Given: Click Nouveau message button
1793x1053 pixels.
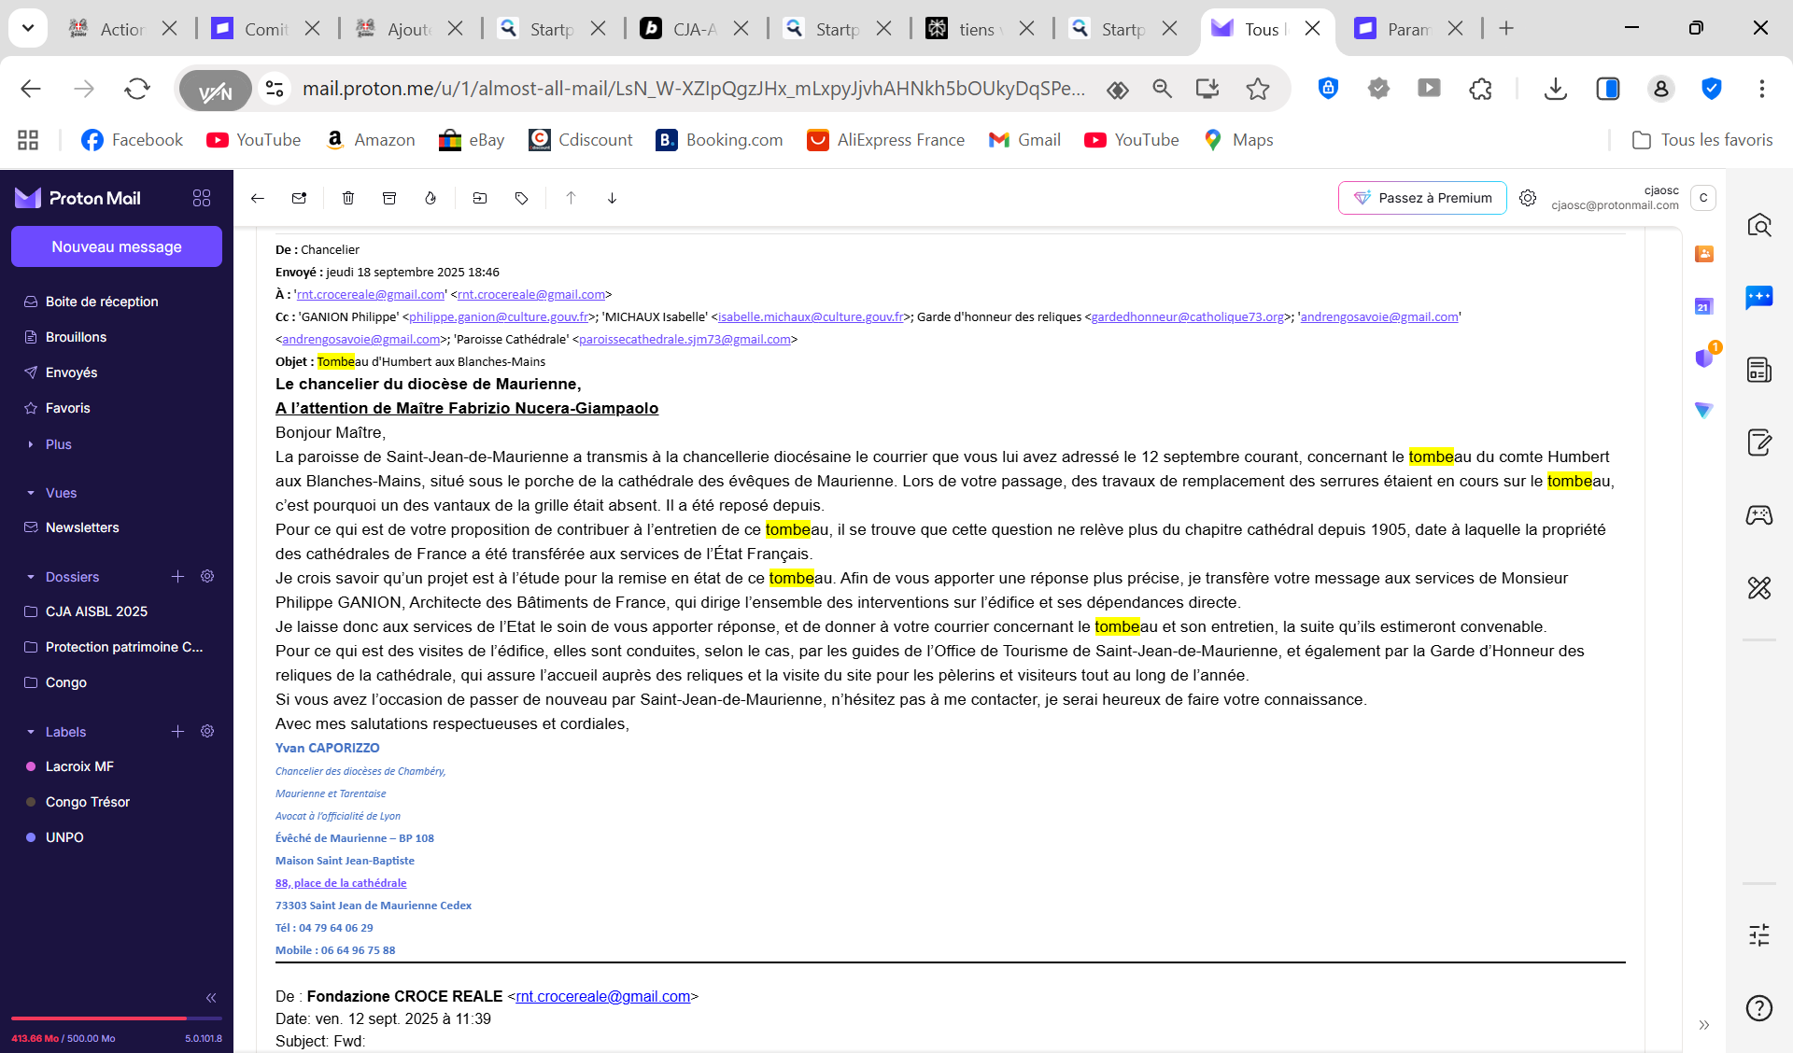Looking at the screenshot, I should (x=117, y=246).
